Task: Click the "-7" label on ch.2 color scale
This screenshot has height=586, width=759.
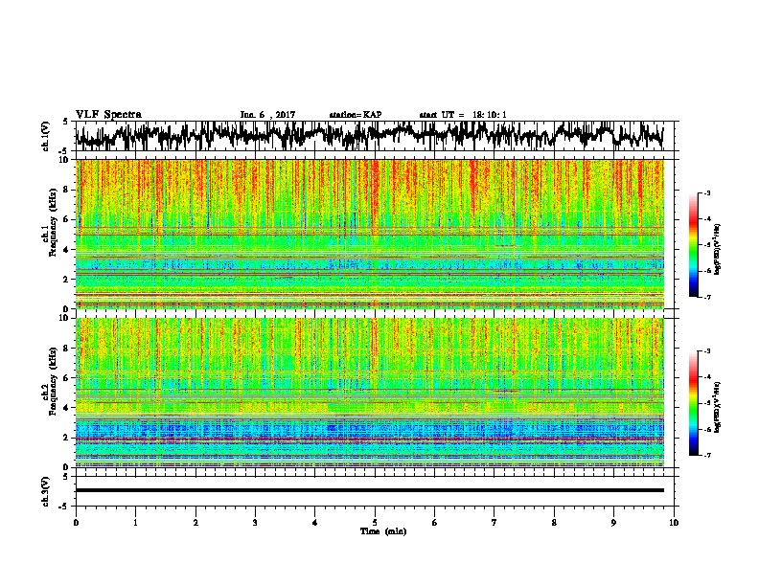Action: 707,455
